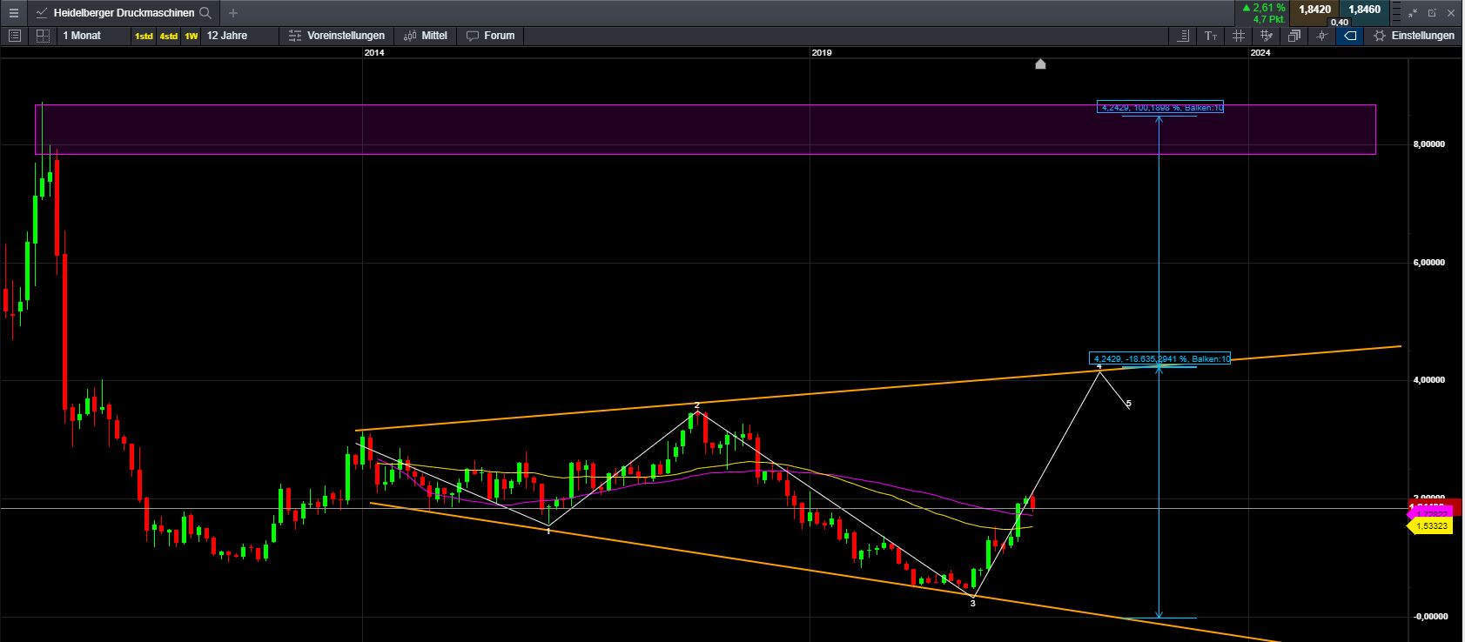Click the yellow 1,53323 price tag
The image size is (1465, 642).
point(1430,526)
